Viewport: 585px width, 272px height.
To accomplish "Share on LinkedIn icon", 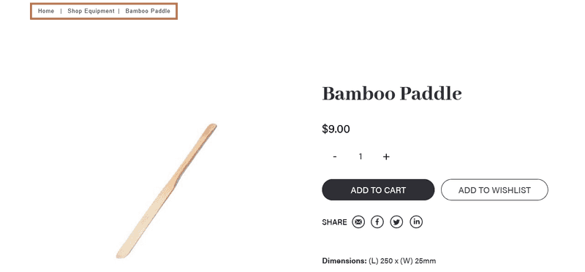I will (416, 222).
